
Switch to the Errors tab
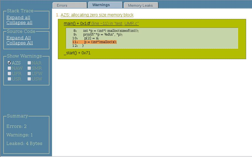(x=70, y=5)
